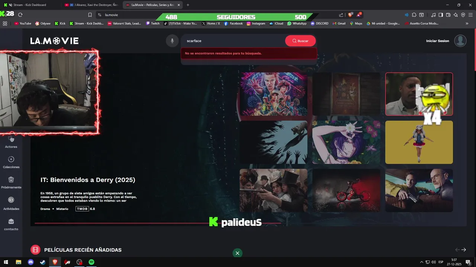Open the Odysee bookmark

pyautogui.click(x=43, y=23)
